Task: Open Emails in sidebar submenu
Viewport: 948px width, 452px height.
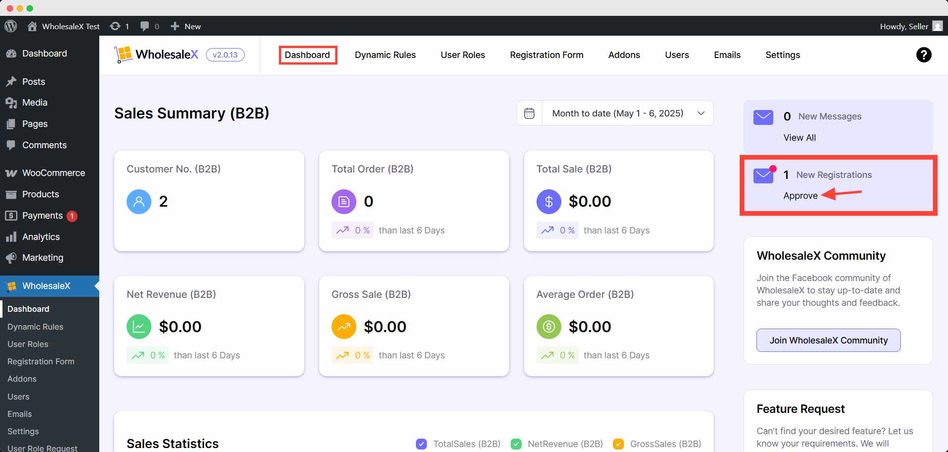Action: tap(19, 414)
